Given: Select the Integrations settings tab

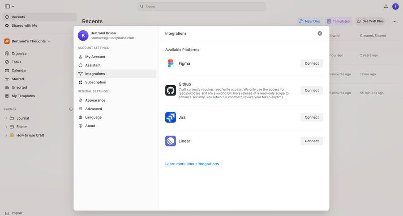Looking at the screenshot, I should pos(116,74).
